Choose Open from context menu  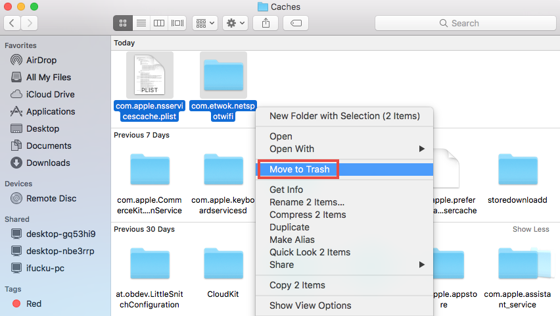click(x=344, y=137)
